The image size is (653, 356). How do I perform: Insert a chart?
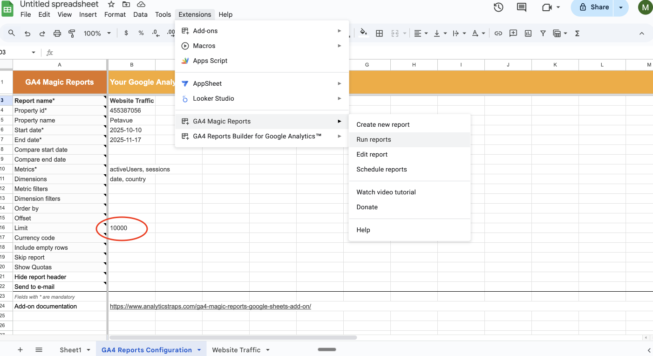528,33
